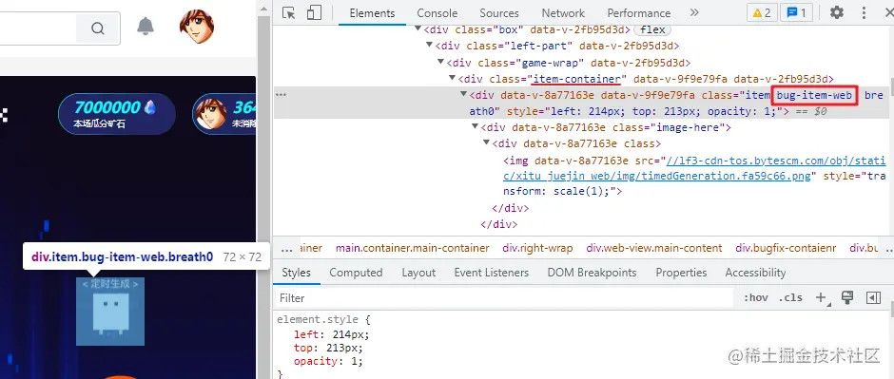The image size is (894, 379).
Task: Click the messages counter badge showing 1
Action: (x=796, y=12)
